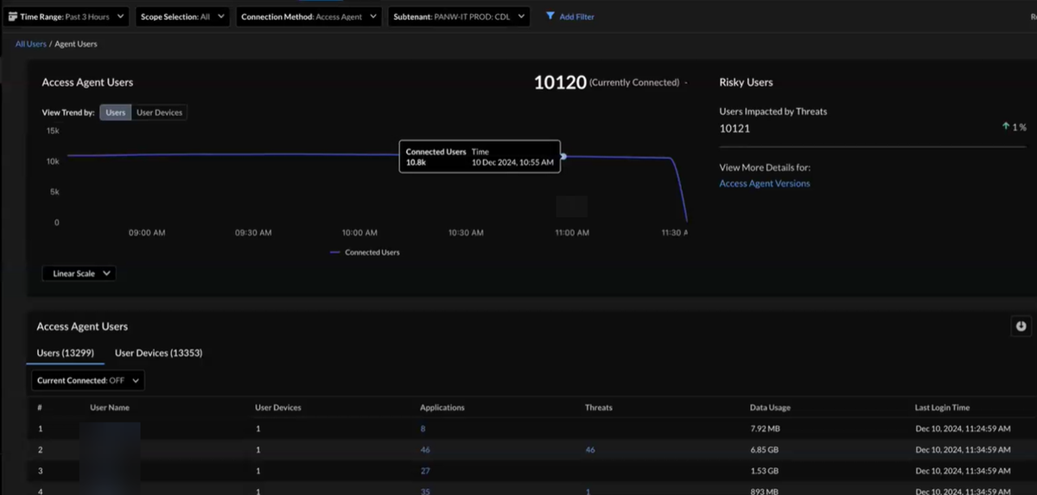Open the Current Connected OFF filter dropdown
Viewport: 1037px width, 495px height.
click(x=87, y=380)
